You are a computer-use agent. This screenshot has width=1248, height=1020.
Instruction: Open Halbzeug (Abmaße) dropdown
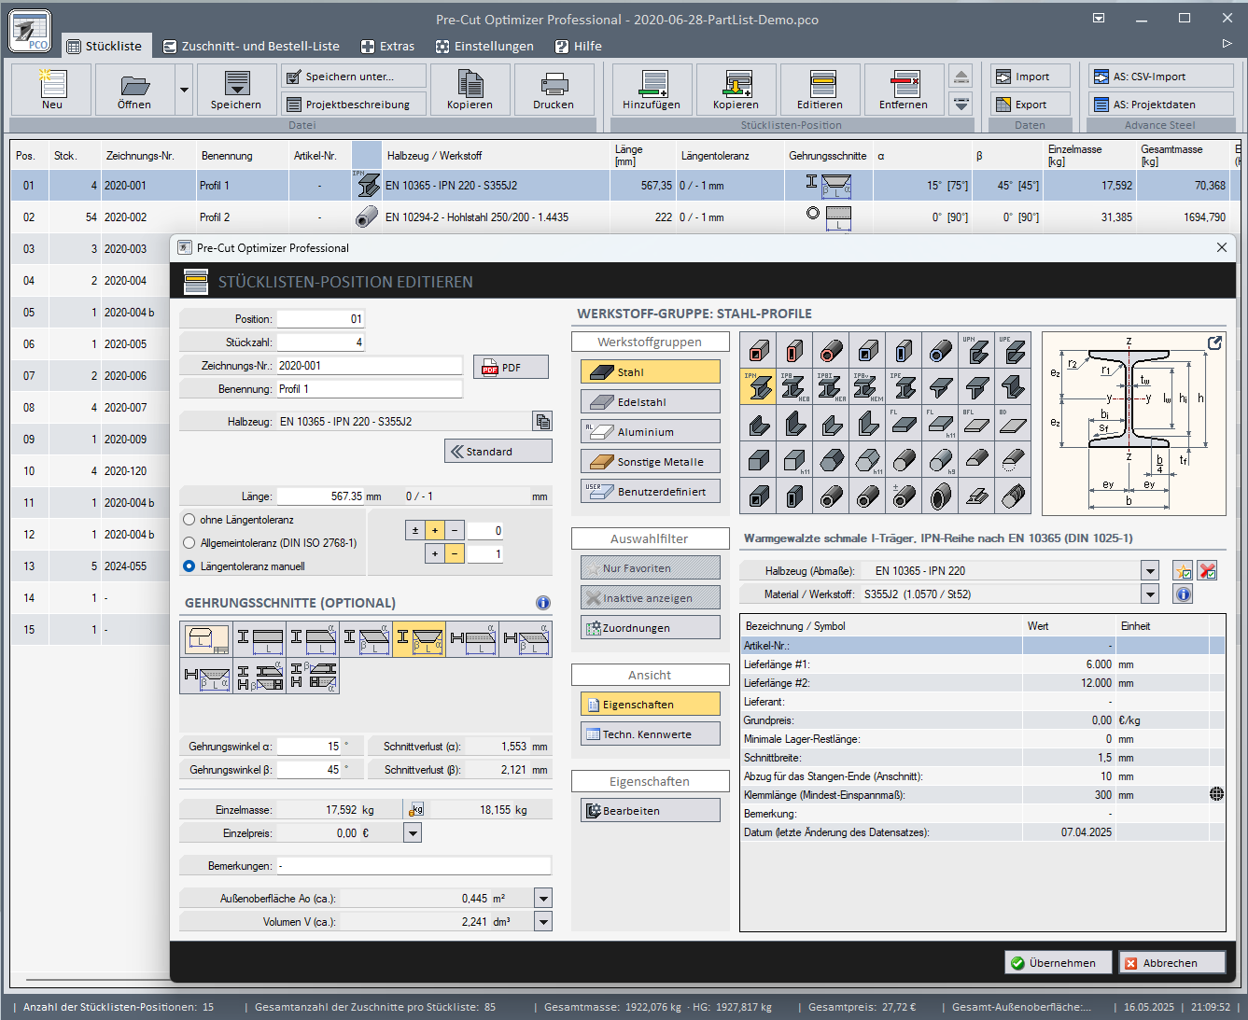1150,571
